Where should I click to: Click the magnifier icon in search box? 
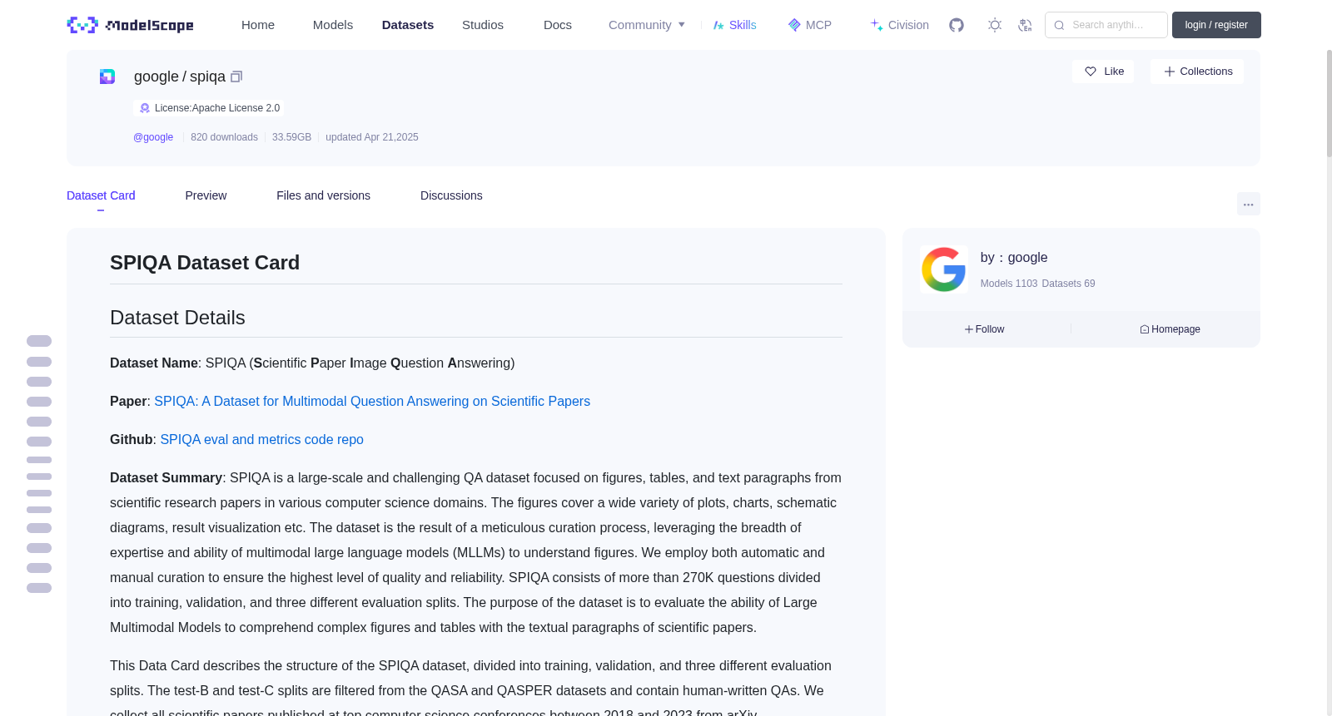[x=1059, y=25]
